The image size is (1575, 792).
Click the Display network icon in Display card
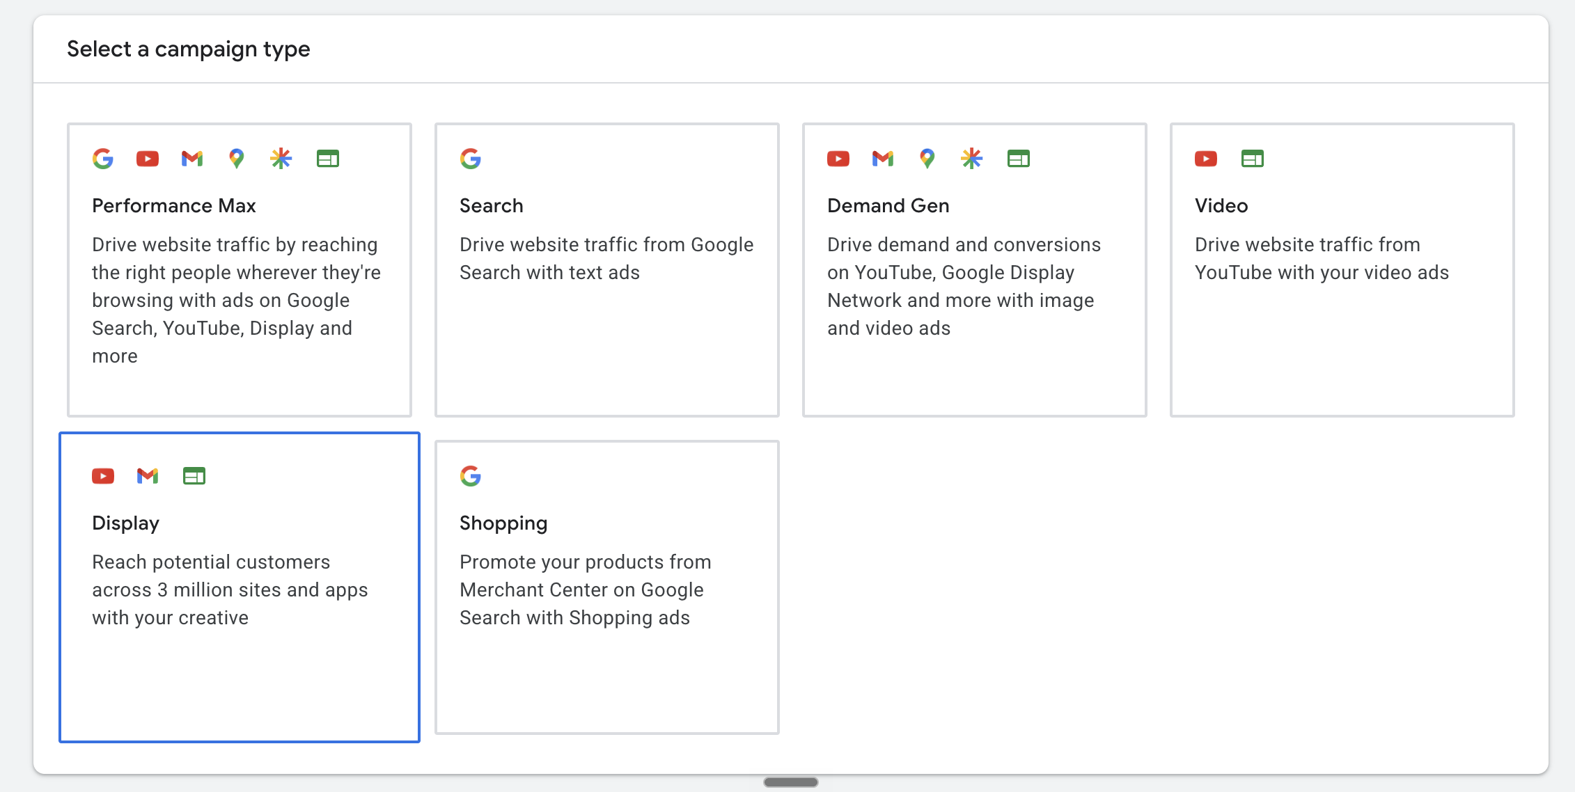[x=194, y=476]
